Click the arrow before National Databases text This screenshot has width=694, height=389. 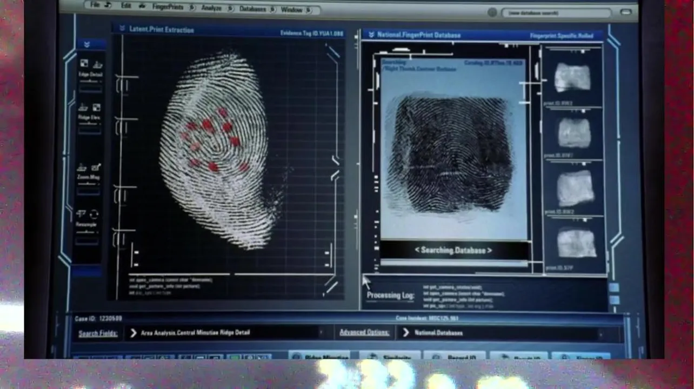click(406, 333)
